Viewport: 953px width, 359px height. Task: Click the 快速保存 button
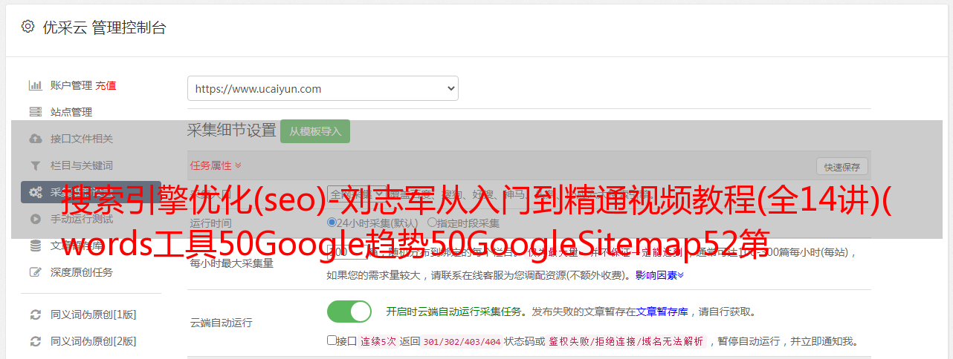(x=841, y=167)
